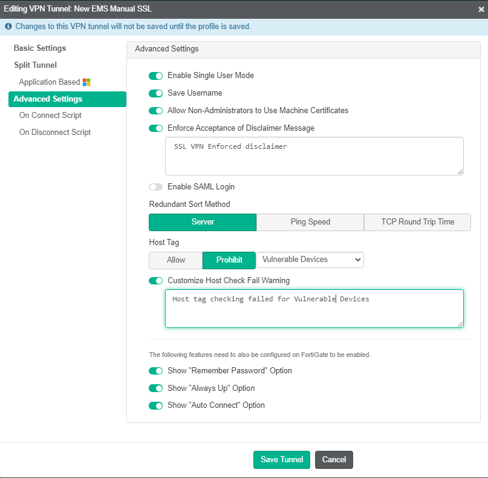
Task: Disable Enforce Acceptance of Disclaimer Message
Action: (x=155, y=128)
